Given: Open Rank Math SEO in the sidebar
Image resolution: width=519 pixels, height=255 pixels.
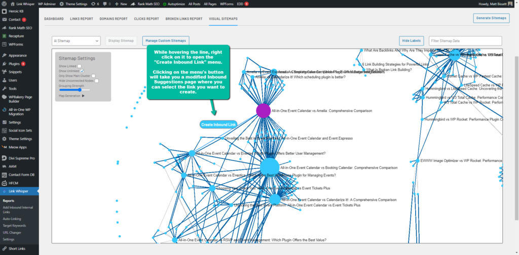Looking at the screenshot, I should pos(19,28).
